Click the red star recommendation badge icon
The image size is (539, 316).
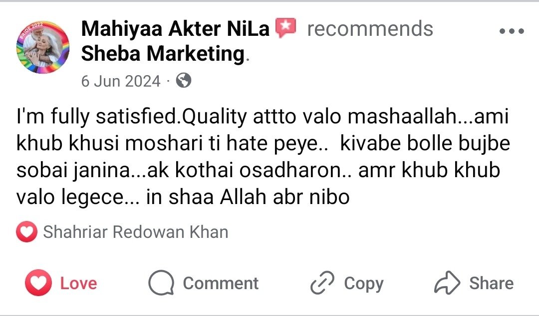pyautogui.click(x=285, y=29)
